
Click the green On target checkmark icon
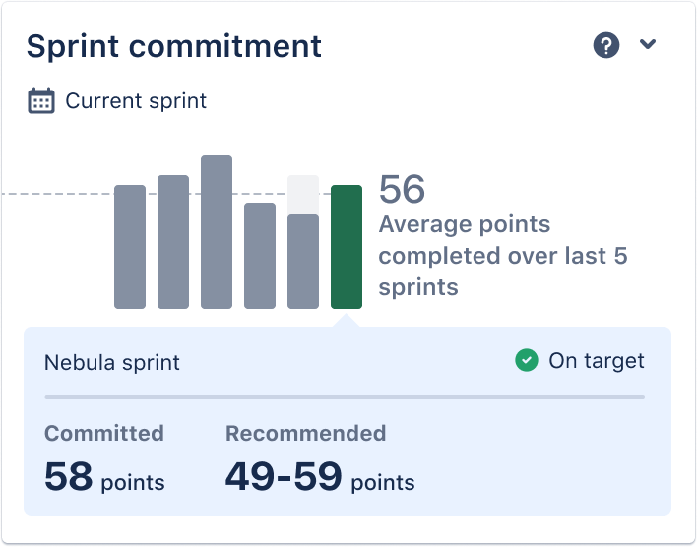tap(527, 360)
